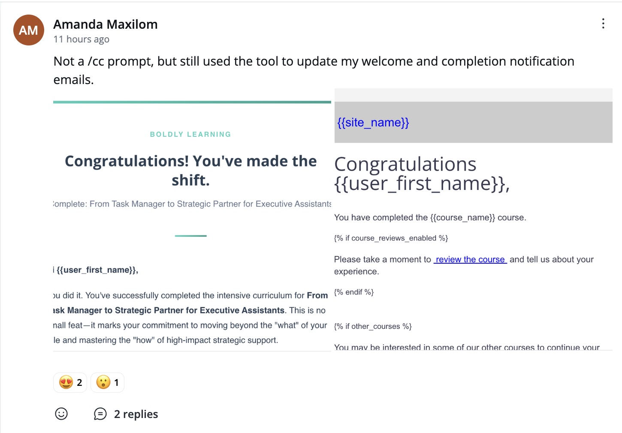Click the Amanda Maxilom author name
This screenshot has width=622, height=433.
106,24
